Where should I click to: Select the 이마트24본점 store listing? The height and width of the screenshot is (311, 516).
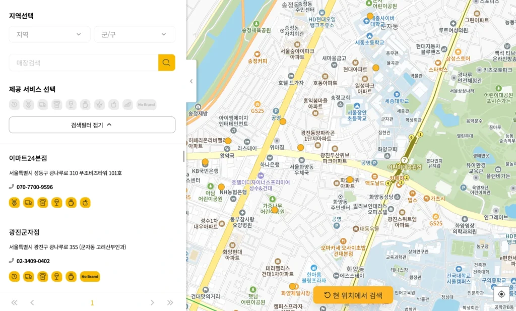click(28, 158)
